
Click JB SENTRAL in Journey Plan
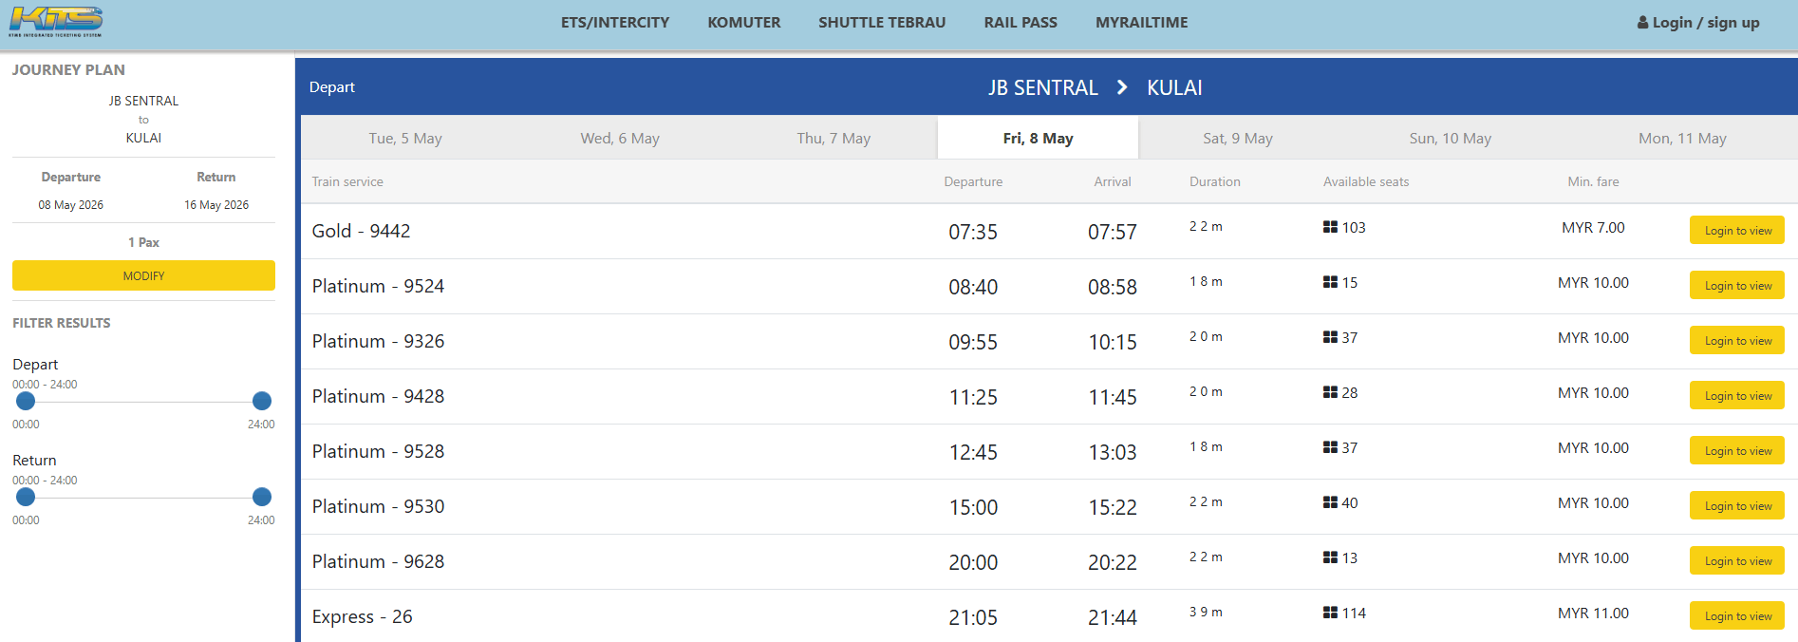[143, 101]
